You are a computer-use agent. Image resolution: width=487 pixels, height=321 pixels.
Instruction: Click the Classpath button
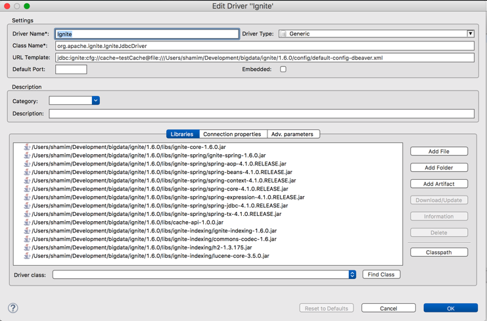pyautogui.click(x=439, y=253)
